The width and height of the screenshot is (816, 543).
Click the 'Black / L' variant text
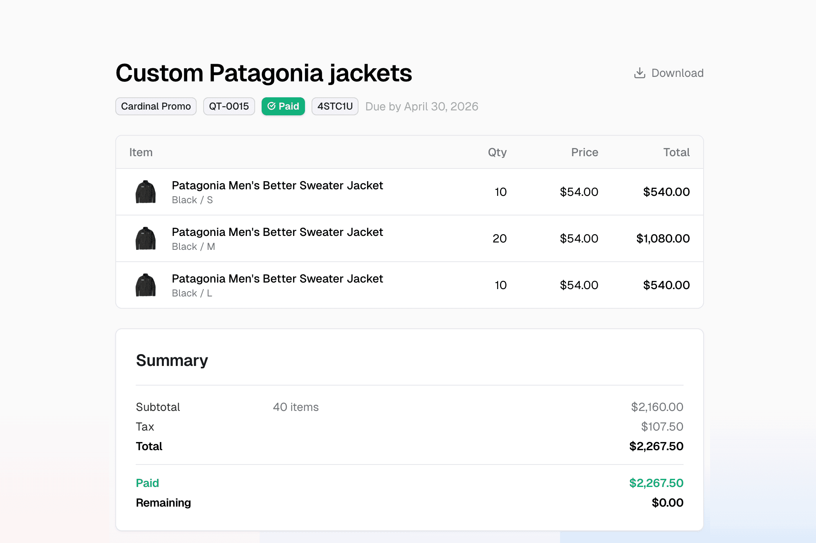[x=192, y=293]
